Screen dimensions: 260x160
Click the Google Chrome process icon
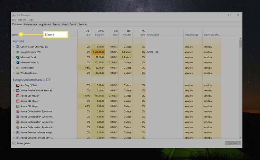tap(18, 52)
